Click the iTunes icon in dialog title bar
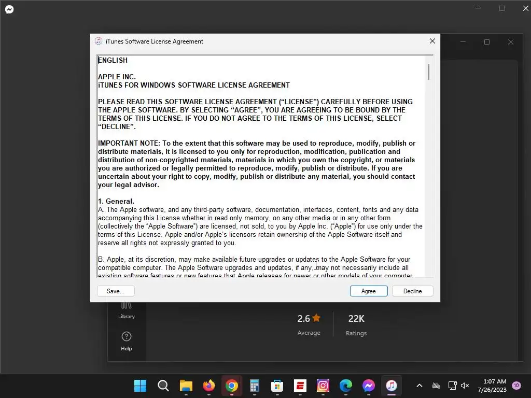The width and height of the screenshot is (531, 398). pos(99,41)
